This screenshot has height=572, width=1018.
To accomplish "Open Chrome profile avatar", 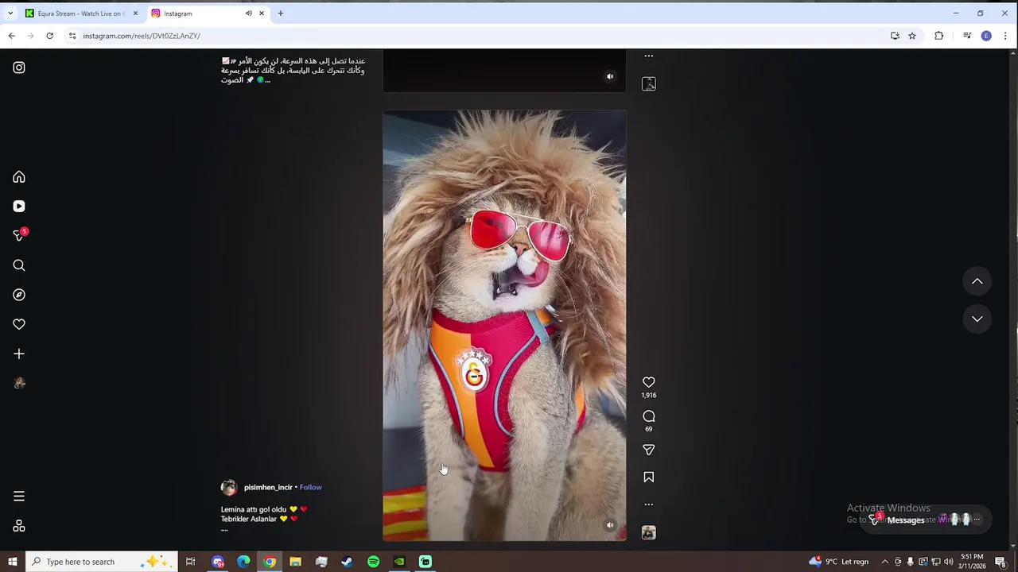I will (986, 36).
